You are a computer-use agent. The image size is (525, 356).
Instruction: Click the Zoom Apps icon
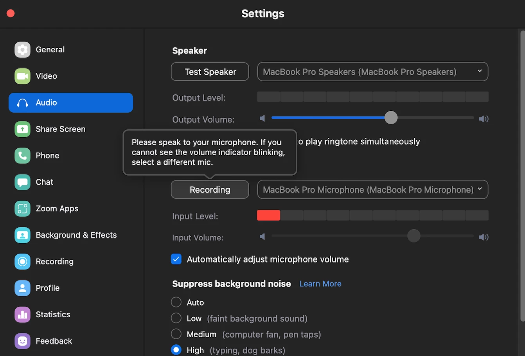tap(22, 209)
